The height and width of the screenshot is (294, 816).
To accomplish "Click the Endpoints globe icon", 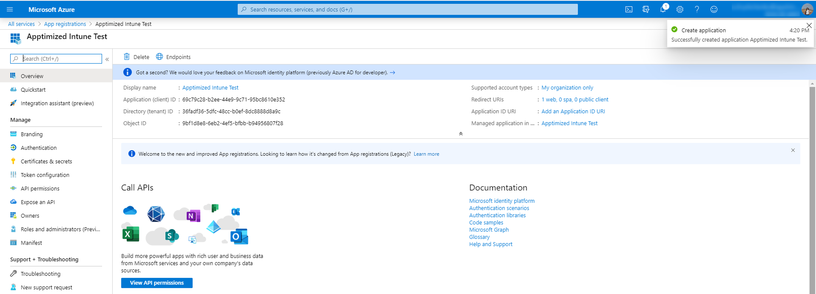I will [x=159, y=56].
